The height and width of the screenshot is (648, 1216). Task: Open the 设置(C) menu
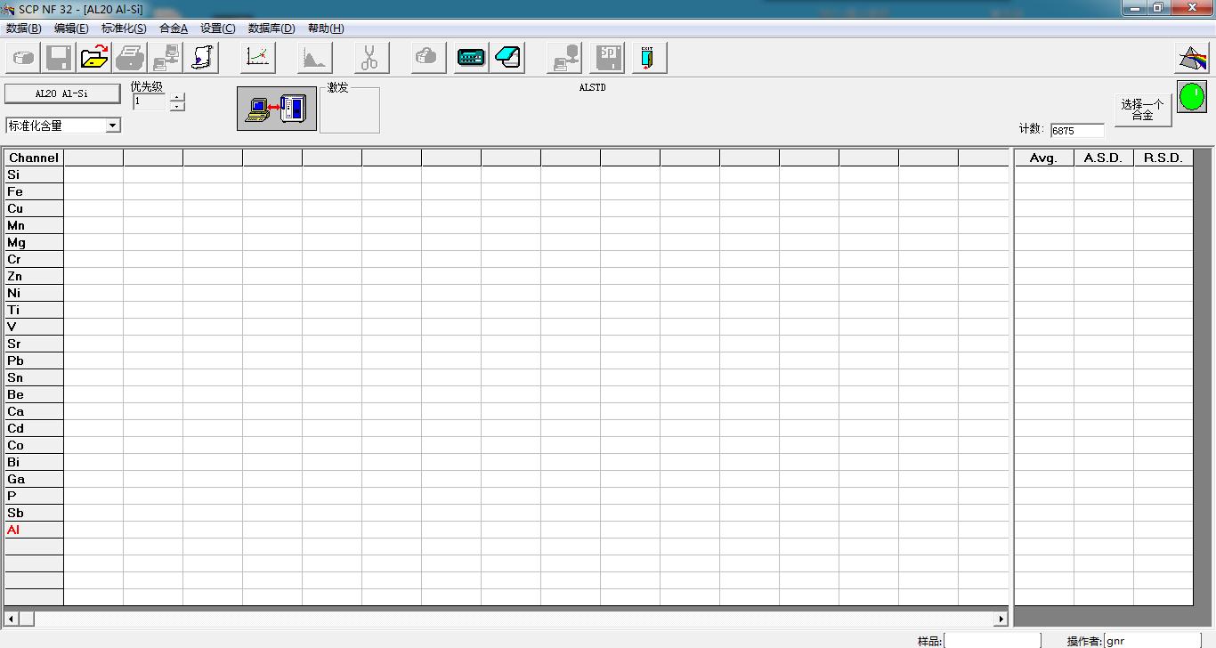pyautogui.click(x=217, y=28)
